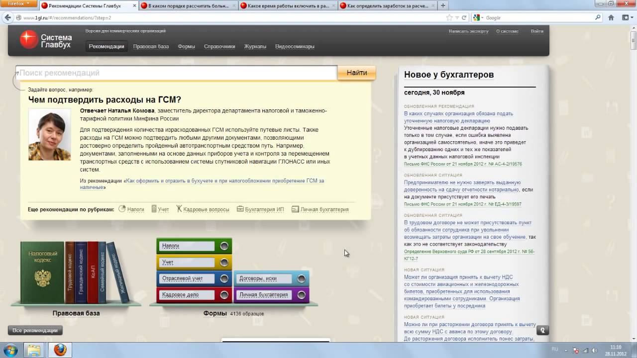The height and width of the screenshot is (358, 637).
Task: Click the Правовая база shelf label
Action: pyautogui.click(x=76, y=313)
